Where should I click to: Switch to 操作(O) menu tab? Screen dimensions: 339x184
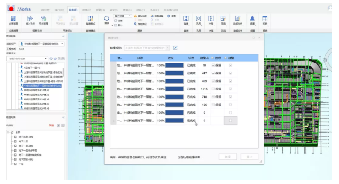(x=59, y=10)
